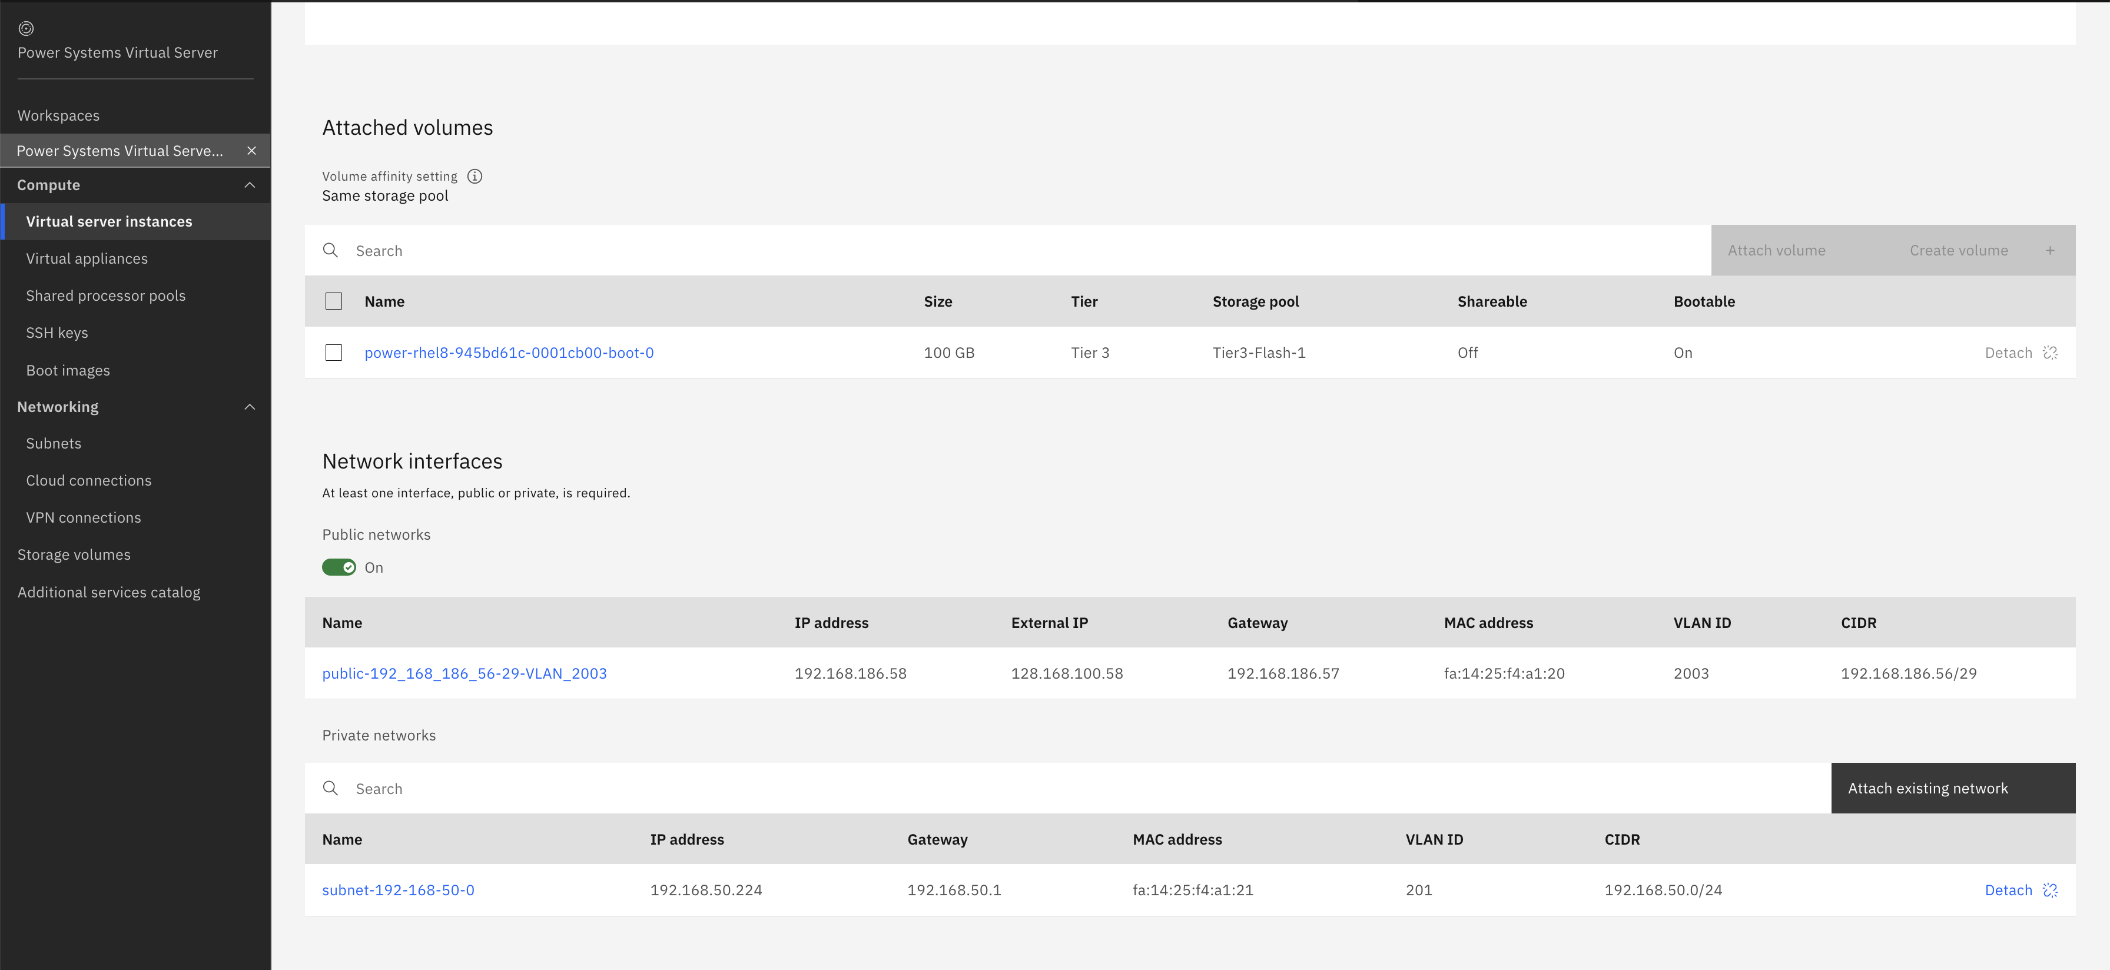Click Attach existing network button
This screenshot has width=2110, height=970.
pos(1952,788)
